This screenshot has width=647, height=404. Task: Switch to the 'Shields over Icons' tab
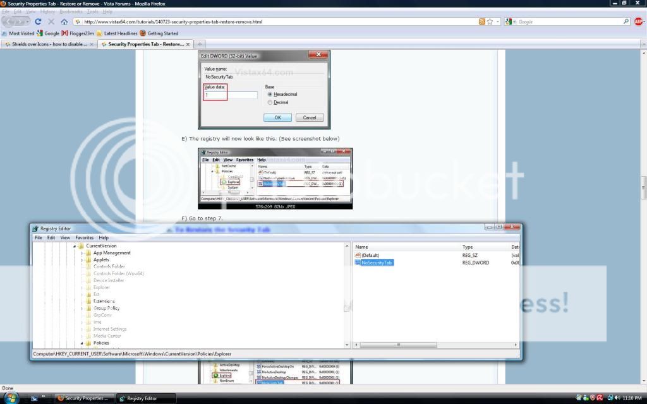(x=49, y=44)
